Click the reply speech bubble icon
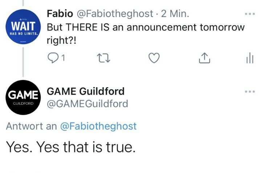The height and width of the screenshot is (173, 265). point(53,58)
